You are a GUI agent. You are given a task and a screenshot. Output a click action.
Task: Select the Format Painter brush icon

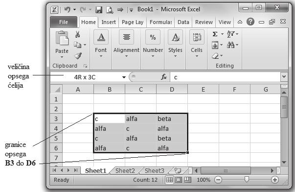click(x=78, y=56)
